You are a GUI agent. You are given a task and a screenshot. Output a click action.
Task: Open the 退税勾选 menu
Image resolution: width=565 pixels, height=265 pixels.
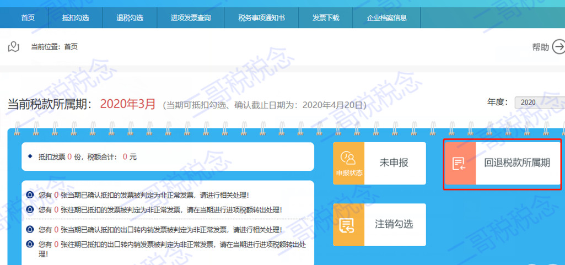(x=130, y=18)
